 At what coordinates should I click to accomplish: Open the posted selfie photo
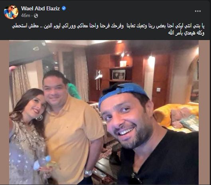coord(104,112)
